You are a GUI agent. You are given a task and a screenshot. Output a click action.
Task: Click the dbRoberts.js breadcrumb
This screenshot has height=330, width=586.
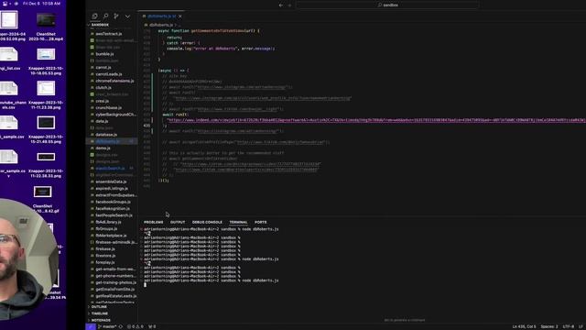click(161, 25)
